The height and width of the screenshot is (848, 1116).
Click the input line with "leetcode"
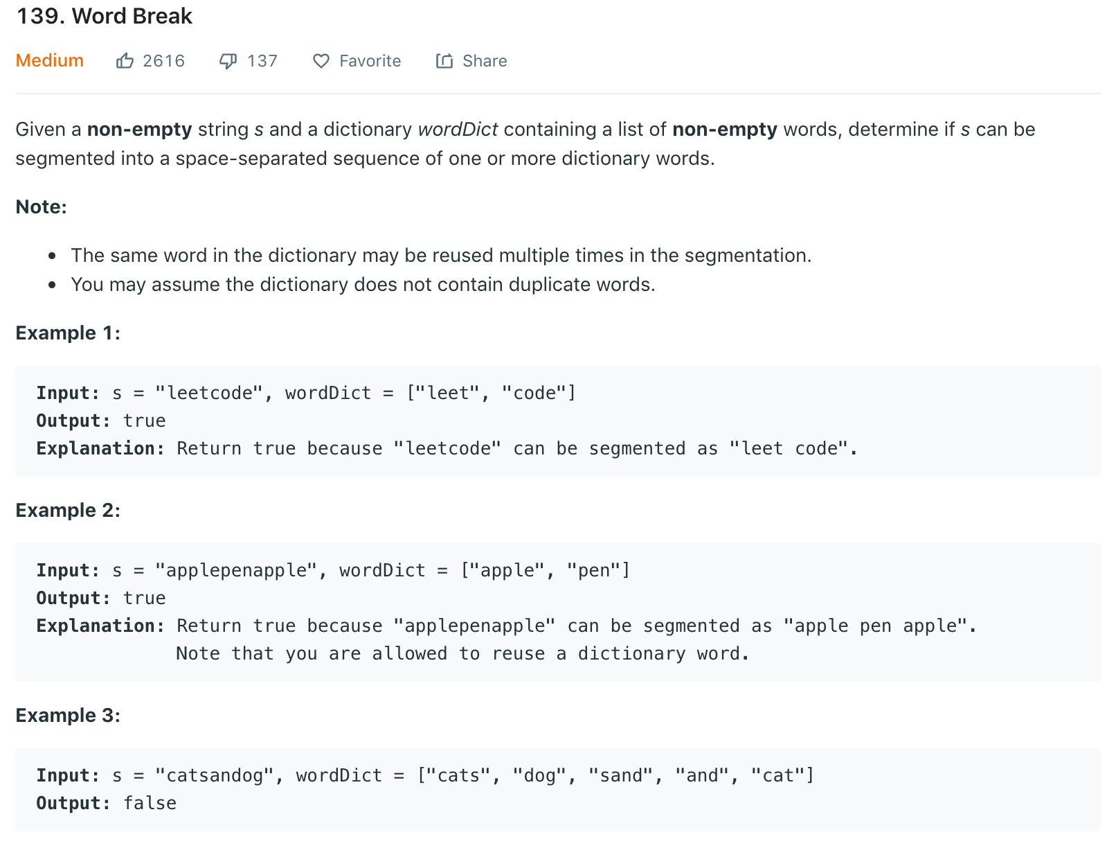tap(306, 393)
